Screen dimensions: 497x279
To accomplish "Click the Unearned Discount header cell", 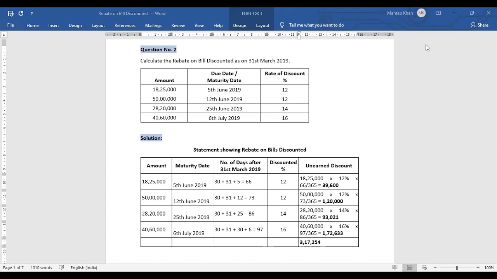I will [328, 166].
